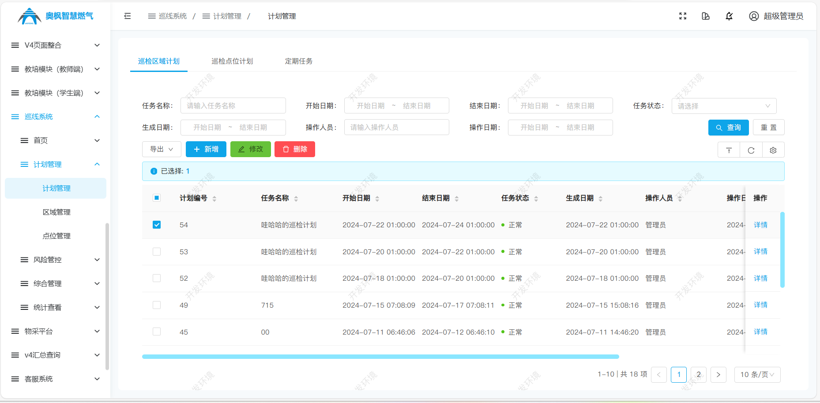
Task: Click the 修改 edit button
Action: 251,149
